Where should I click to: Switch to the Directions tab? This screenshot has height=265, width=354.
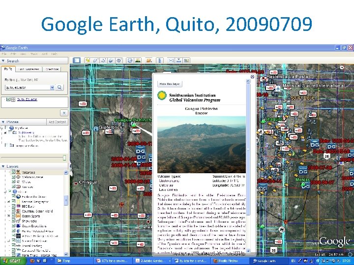coord(53,69)
